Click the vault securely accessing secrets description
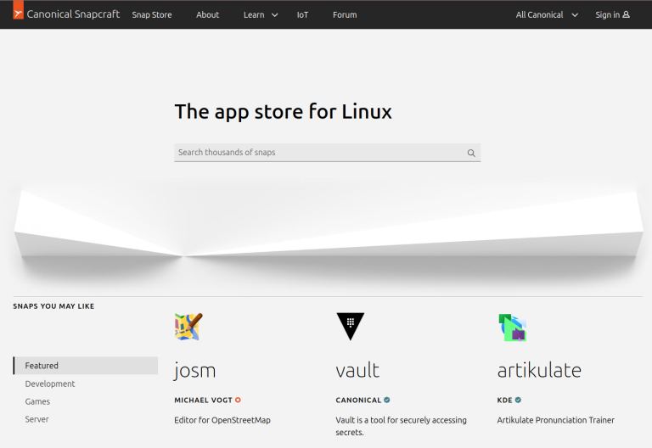Image resolution: width=652 pixels, height=448 pixels. click(401, 426)
